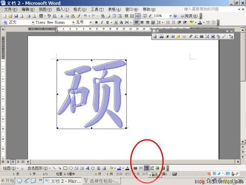Click the Dash Style icon on Drawing toolbar

pos(141,168)
